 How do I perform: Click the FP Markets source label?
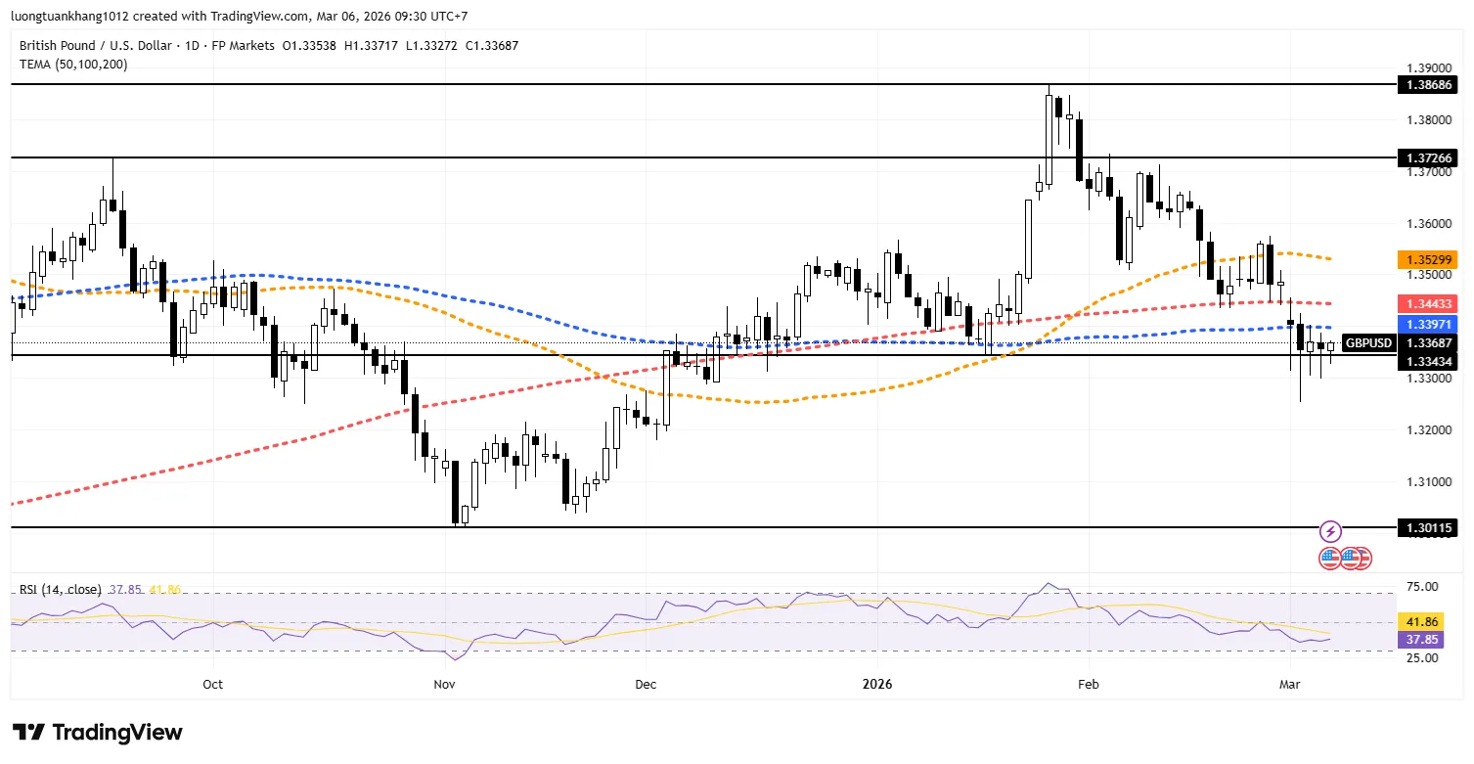[x=243, y=46]
